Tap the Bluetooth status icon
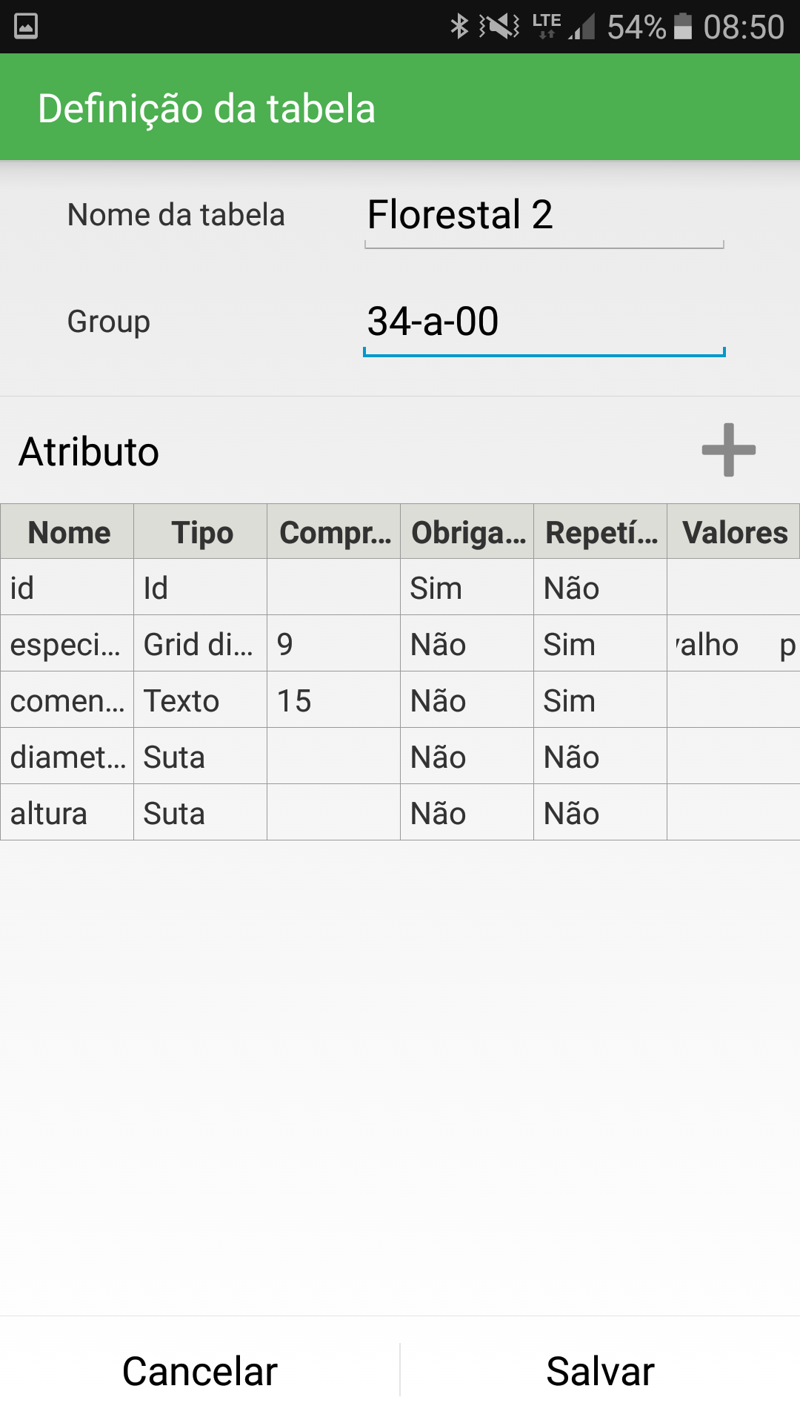Viewport: 800px width, 1423px height. (x=459, y=27)
